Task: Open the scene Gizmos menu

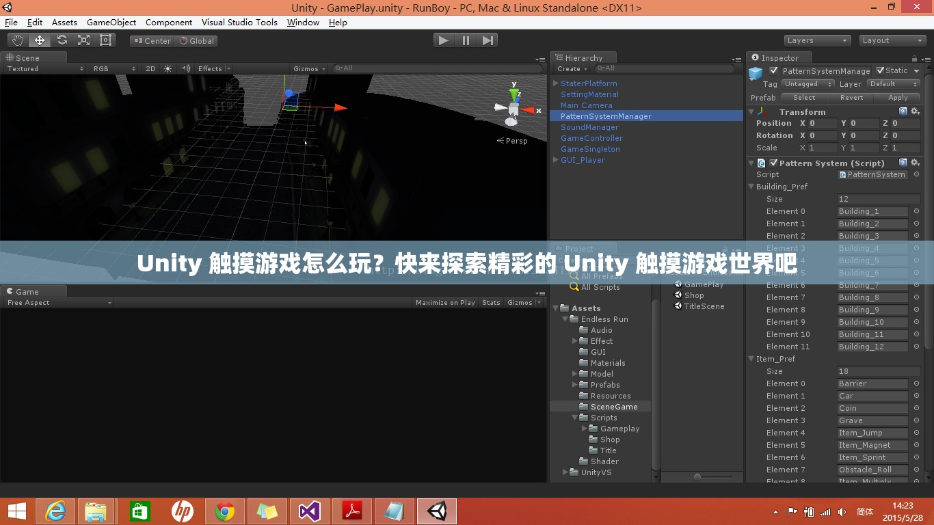Action: tap(309, 68)
